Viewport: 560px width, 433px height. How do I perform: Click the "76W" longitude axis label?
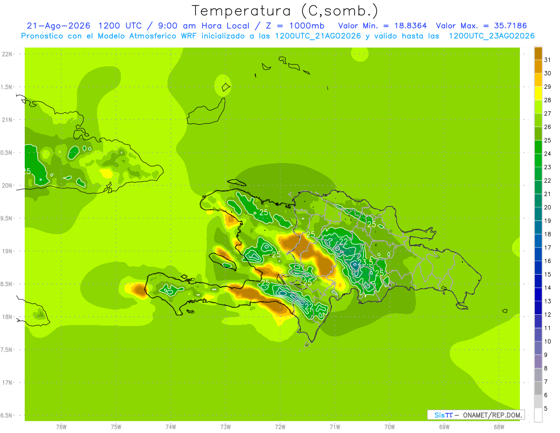[61, 427]
